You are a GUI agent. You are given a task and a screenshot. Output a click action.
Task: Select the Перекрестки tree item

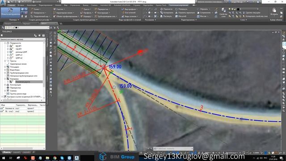click(x=15, y=88)
